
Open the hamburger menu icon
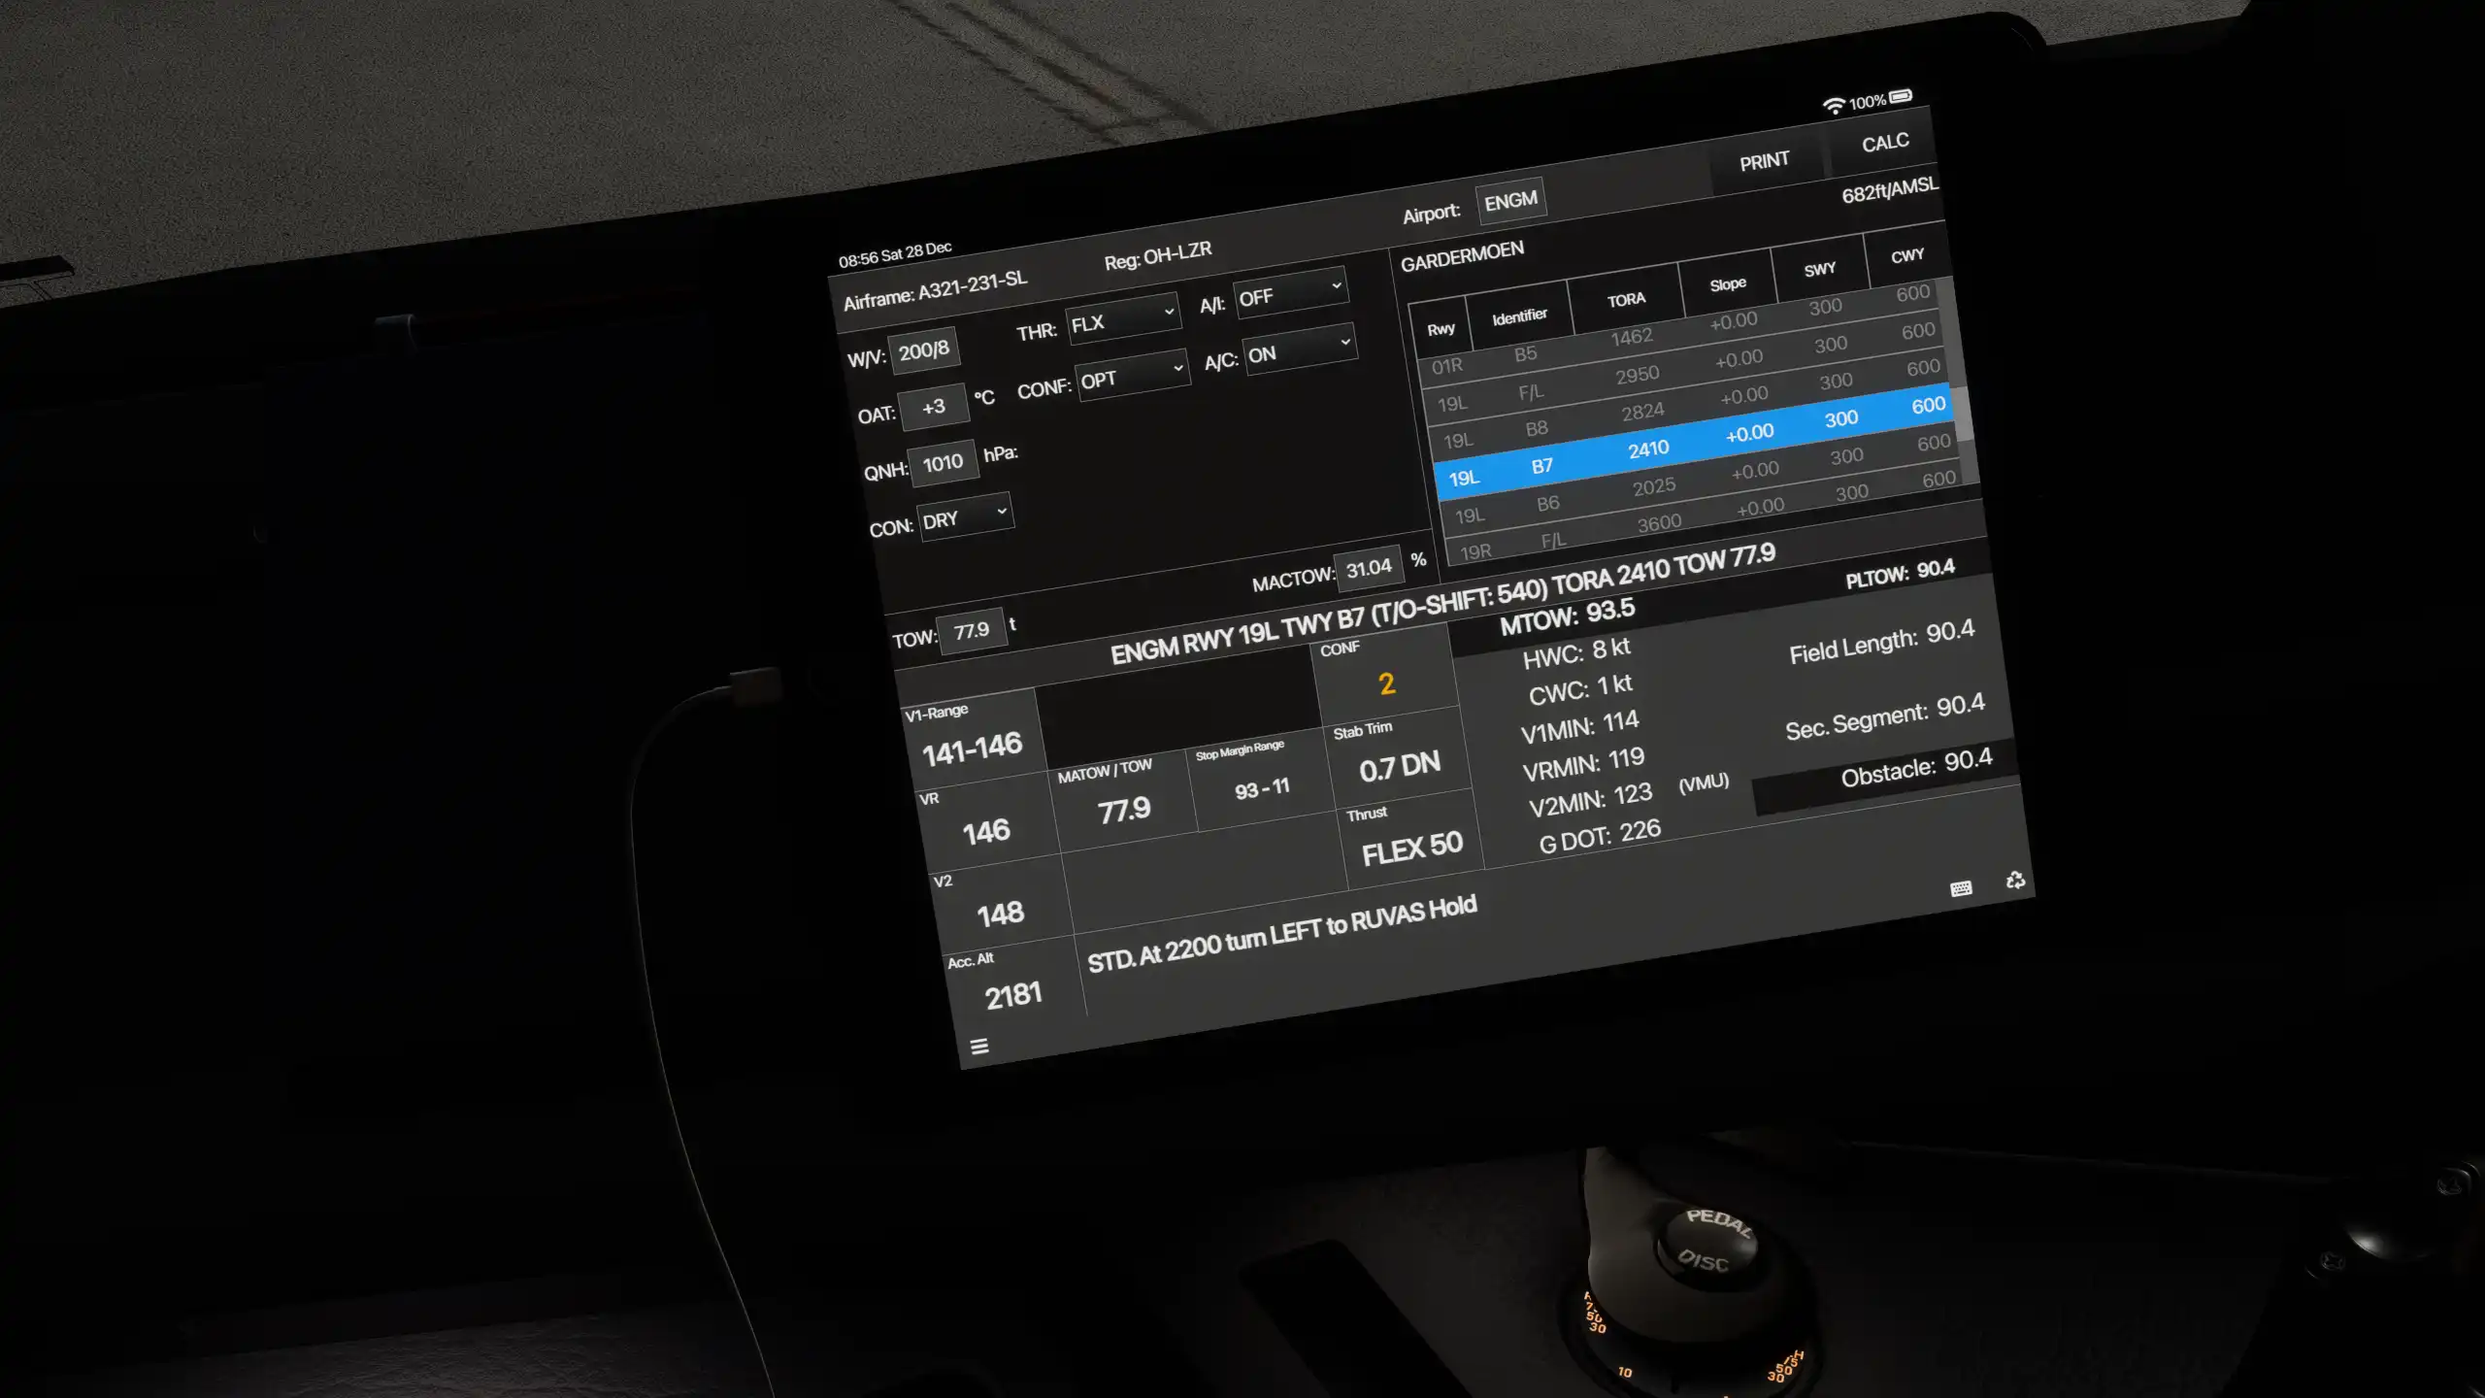coord(978,1046)
